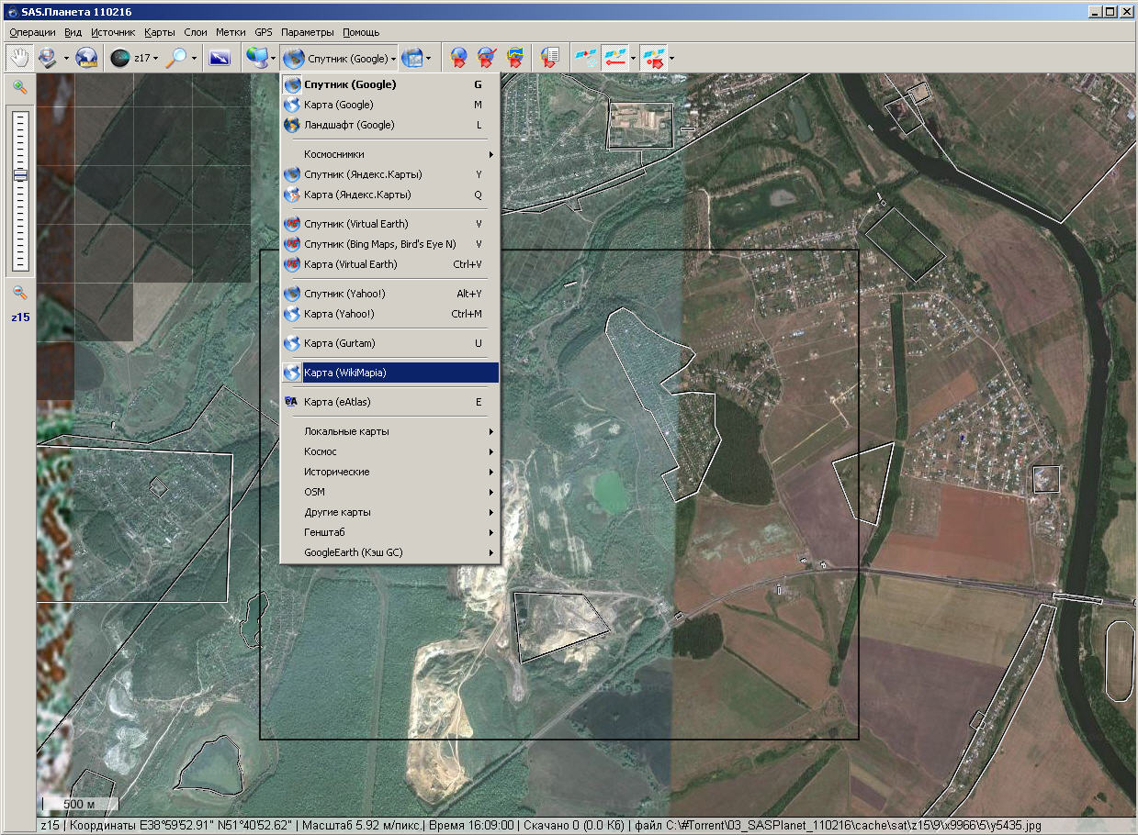Click the GPS satellite connect icon
This screenshot has height=835, width=1138.
[584, 58]
